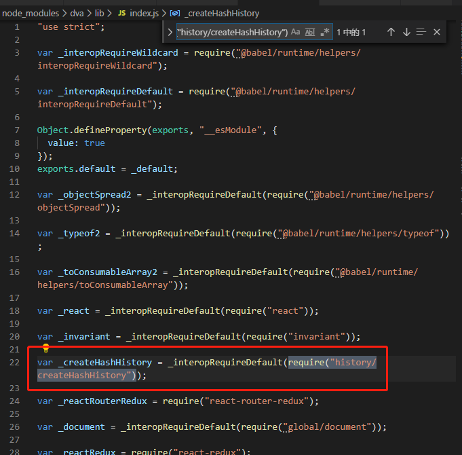Click the lightbulb quick-fix icon
This screenshot has height=455, width=462.
pos(45,348)
